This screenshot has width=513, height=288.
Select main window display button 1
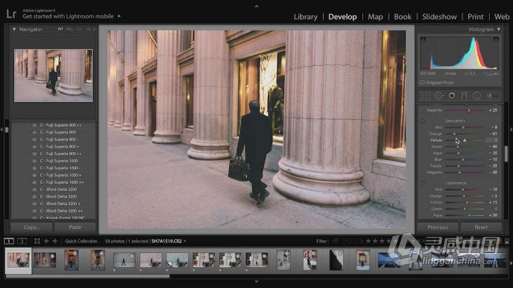tap(9, 241)
